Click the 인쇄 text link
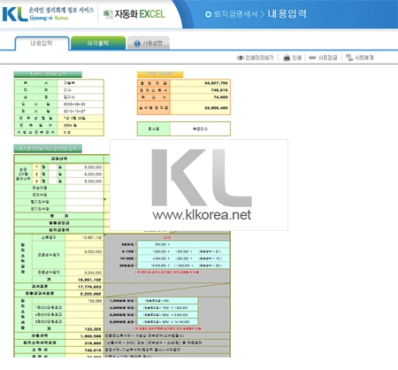Viewport: 398px width, 370px height. [x=297, y=58]
